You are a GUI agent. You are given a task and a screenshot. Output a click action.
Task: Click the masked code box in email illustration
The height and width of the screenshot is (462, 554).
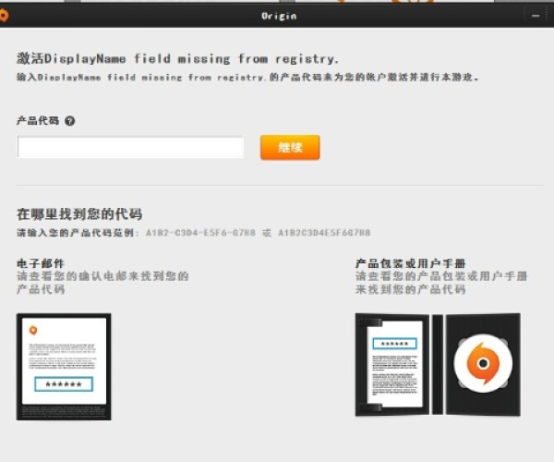[x=64, y=383]
